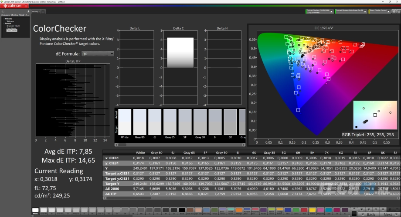This screenshot has height=217, width=401.
Task: Collapse the Welcome tree group
Action: coord(3,19)
